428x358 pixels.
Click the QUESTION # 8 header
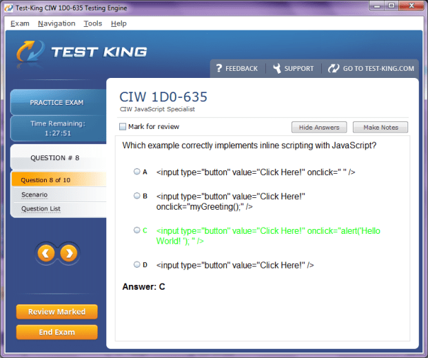pos(58,158)
